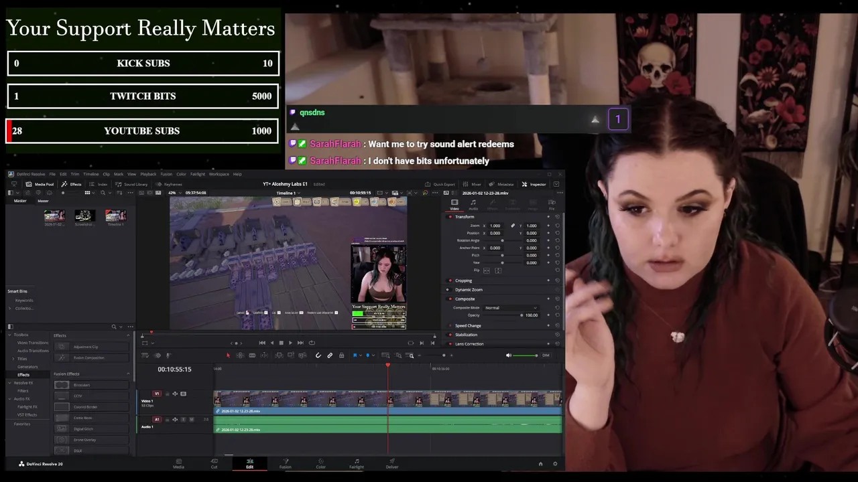Toggle the Effects panel button
The image size is (858, 482).
click(71, 184)
